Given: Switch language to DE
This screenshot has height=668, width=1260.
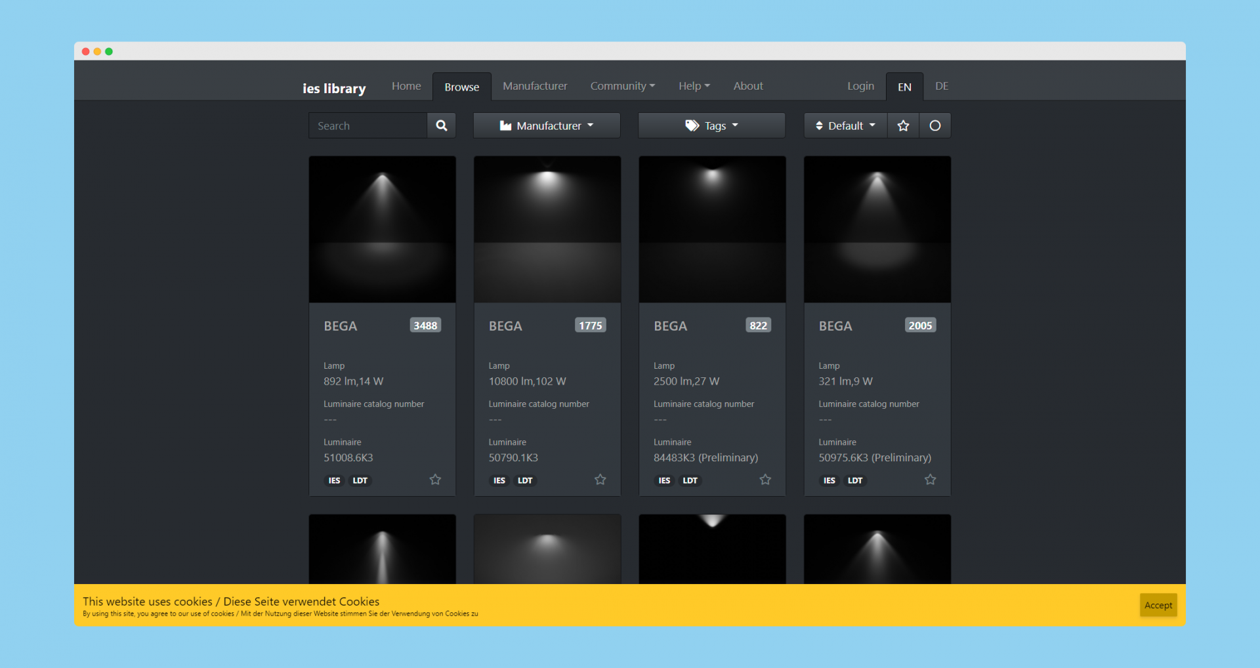Looking at the screenshot, I should [942, 86].
